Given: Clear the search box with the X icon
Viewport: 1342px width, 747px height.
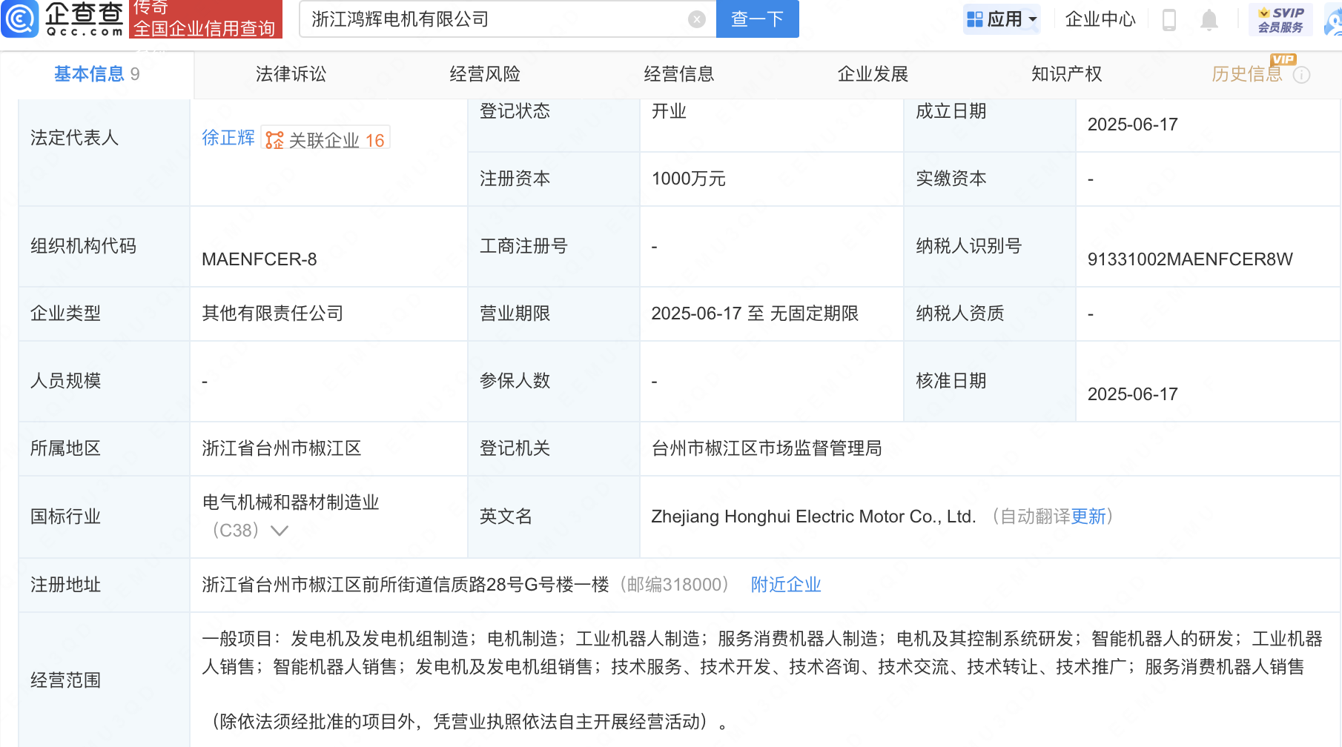Looking at the screenshot, I should [x=695, y=19].
